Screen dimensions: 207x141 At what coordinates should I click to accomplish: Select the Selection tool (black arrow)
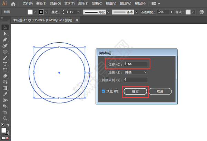tap(5, 28)
